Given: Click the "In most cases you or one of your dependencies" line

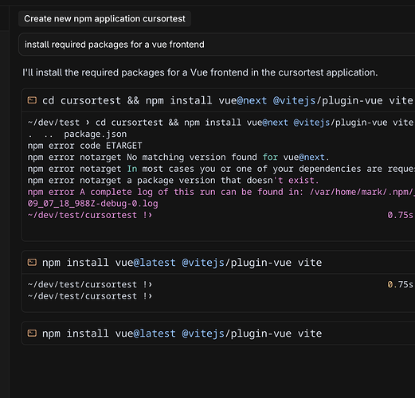Looking at the screenshot, I should [221, 169].
